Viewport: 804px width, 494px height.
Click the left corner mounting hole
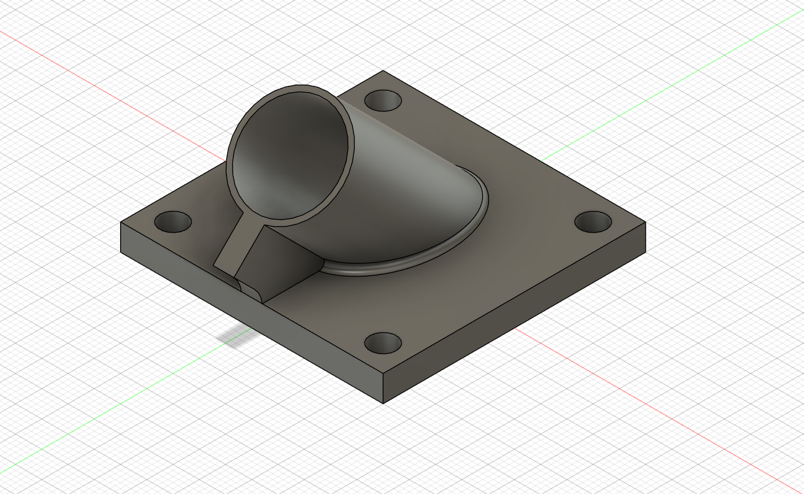[x=172, y=221]
